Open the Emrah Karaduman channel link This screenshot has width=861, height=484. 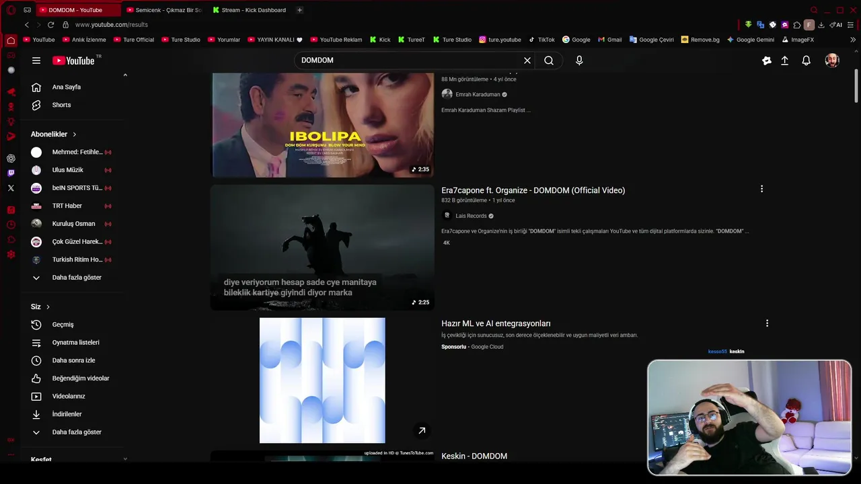478,95
